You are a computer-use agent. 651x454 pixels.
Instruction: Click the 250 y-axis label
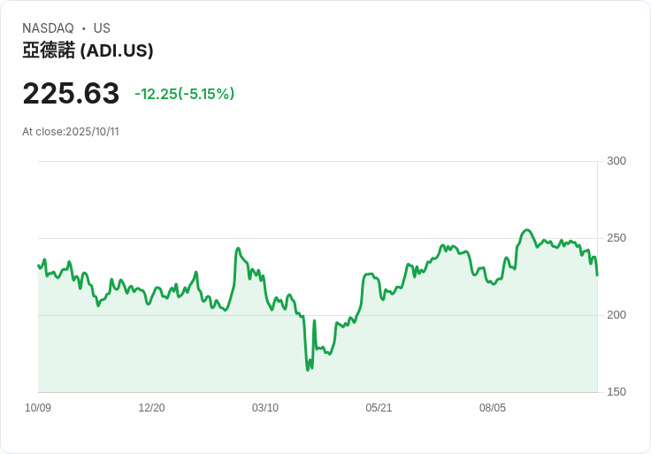pyautogui.click(x=617, y=238)
